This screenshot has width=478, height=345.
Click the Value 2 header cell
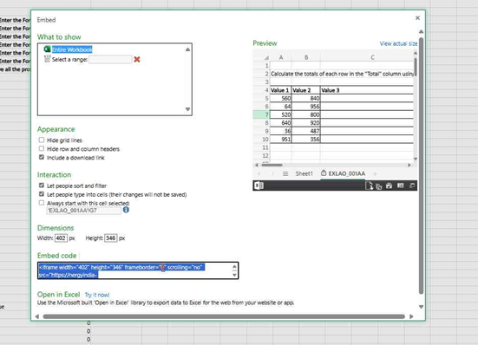[x=306, y=90]
